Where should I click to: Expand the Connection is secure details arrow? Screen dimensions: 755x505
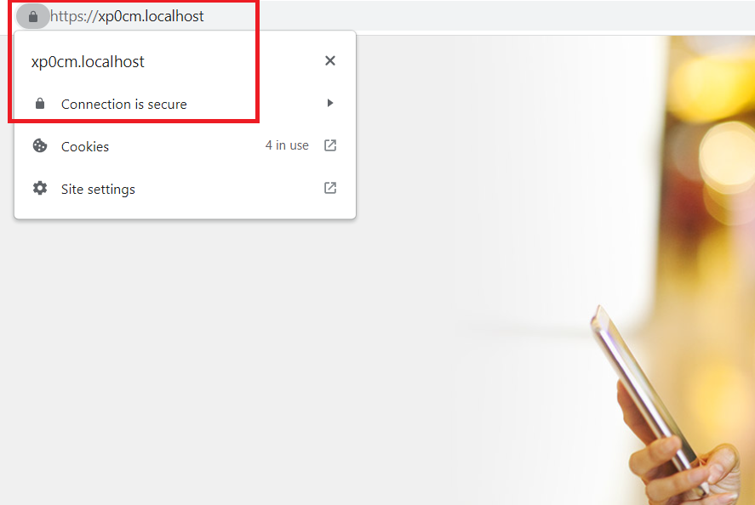[x=329, y=103]
